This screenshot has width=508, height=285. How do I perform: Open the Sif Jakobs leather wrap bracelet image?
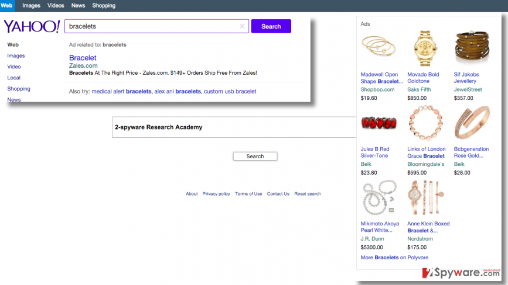[x=472, y=47]
